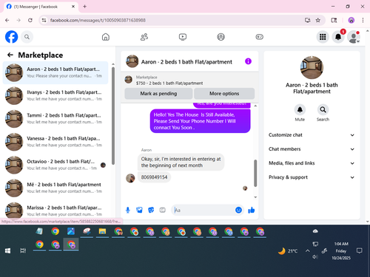
Task: Click More options button
Action: pos(224,94)
